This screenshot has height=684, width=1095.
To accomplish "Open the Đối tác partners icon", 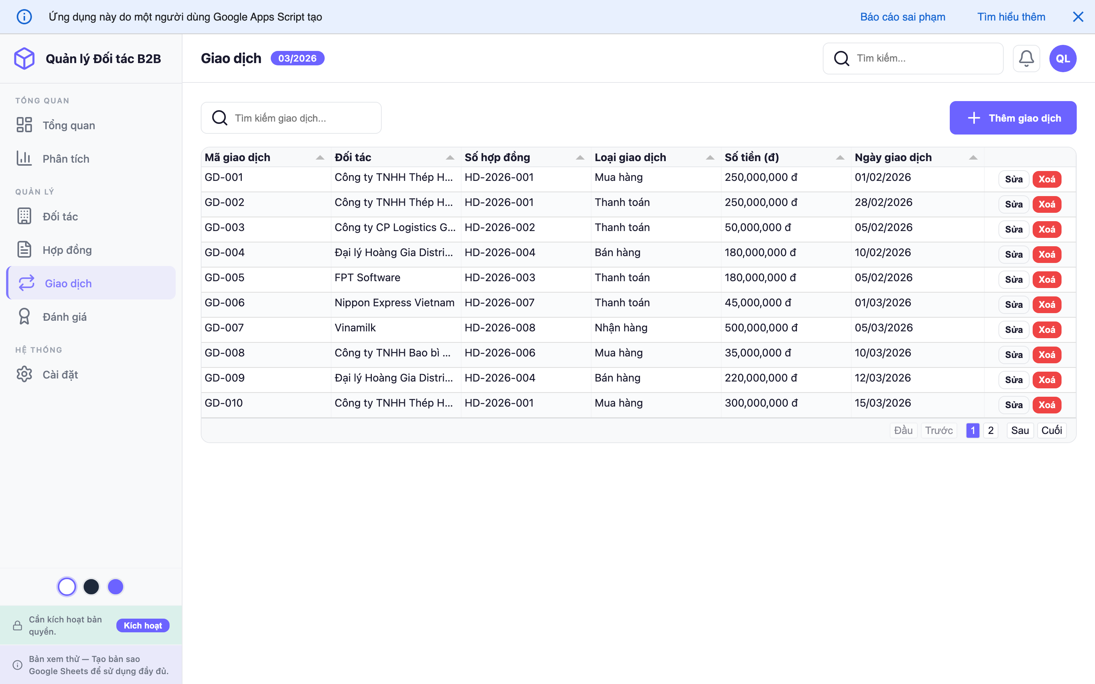I will [x=24, y=216].
